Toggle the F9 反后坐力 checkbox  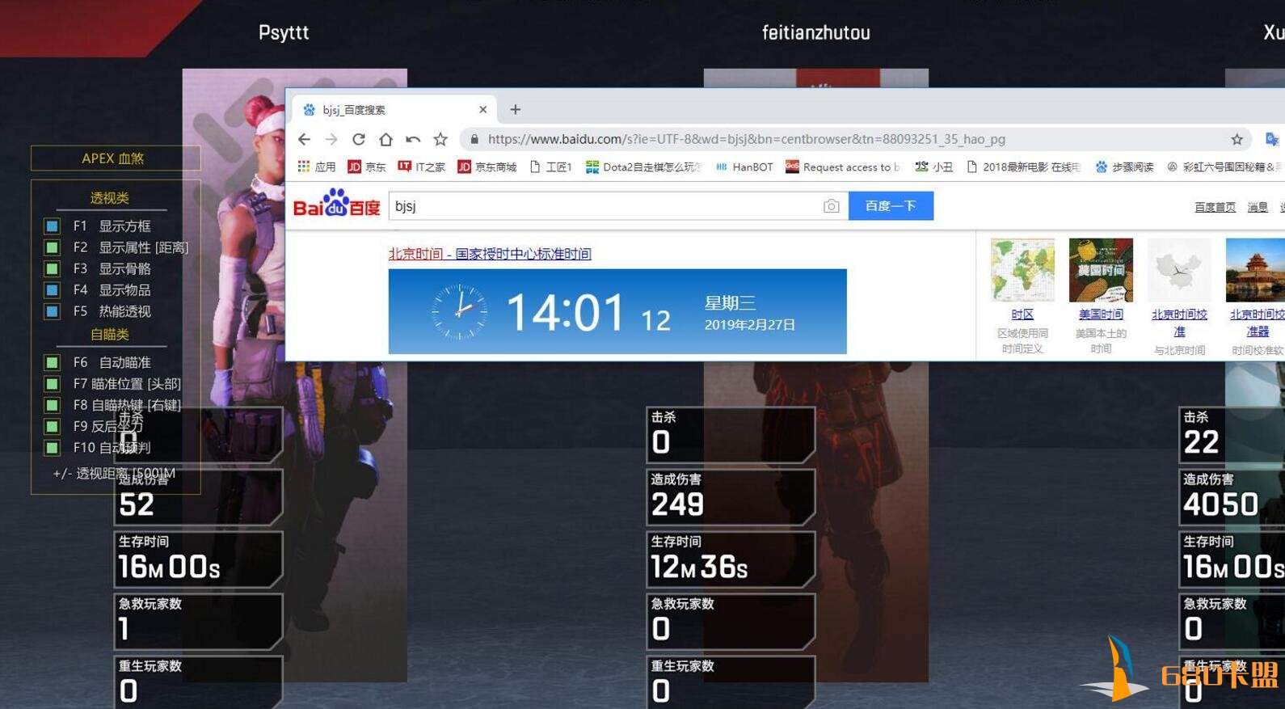(x=52, y=426)
